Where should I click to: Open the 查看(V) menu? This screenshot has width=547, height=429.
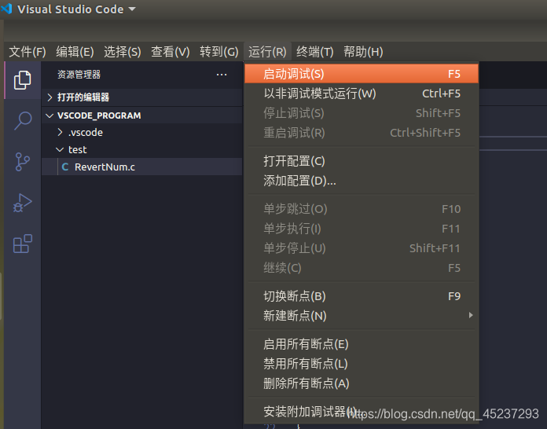click(x=171, y=52)
